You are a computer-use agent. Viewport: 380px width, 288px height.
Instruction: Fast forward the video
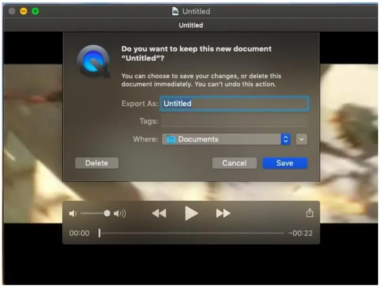[223, 213]
